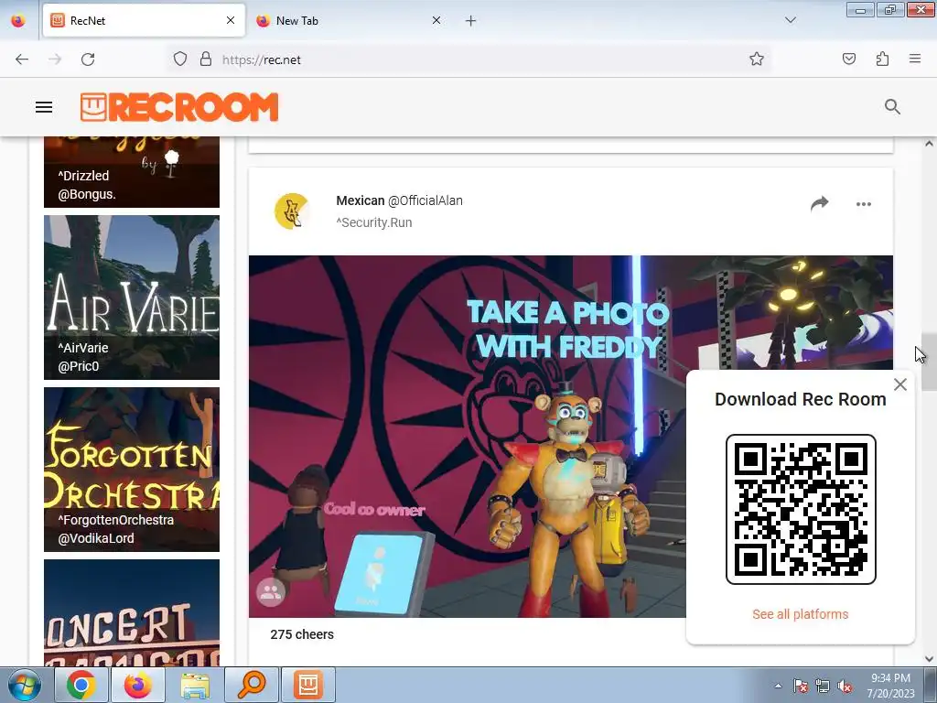Bookmark this page with the star
Screen dimensions: 937x703
tap(757, 59)
